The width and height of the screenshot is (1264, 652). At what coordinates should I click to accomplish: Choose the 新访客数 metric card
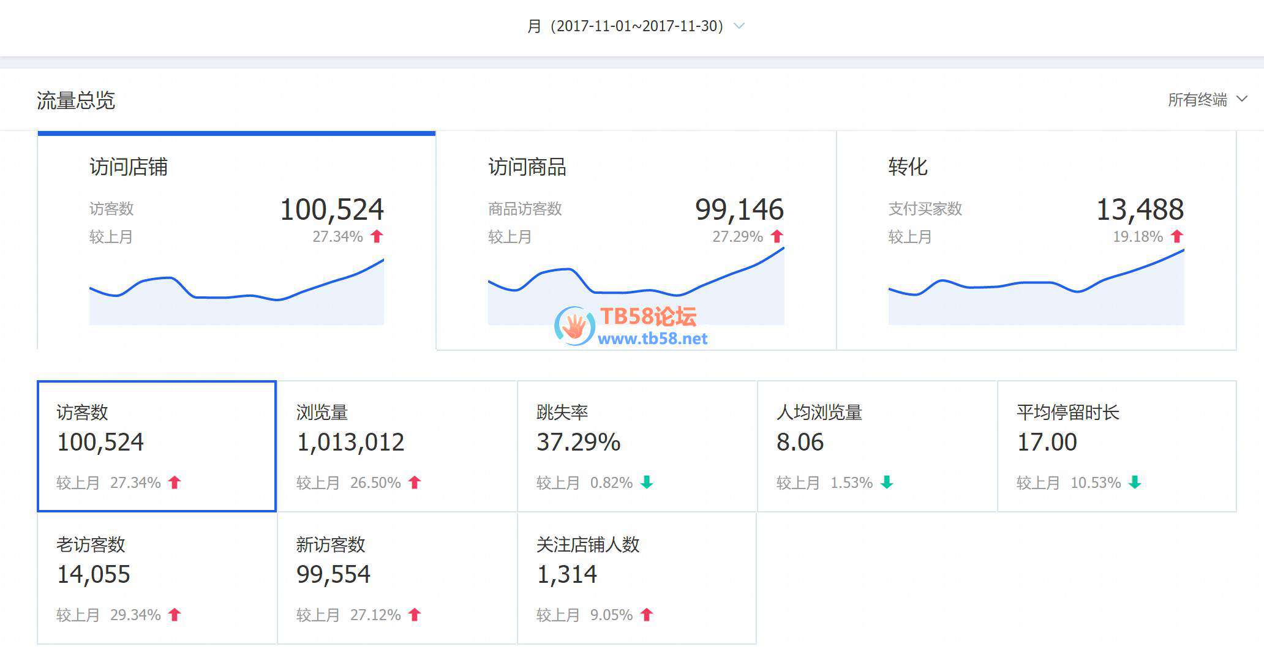(397, 578)
